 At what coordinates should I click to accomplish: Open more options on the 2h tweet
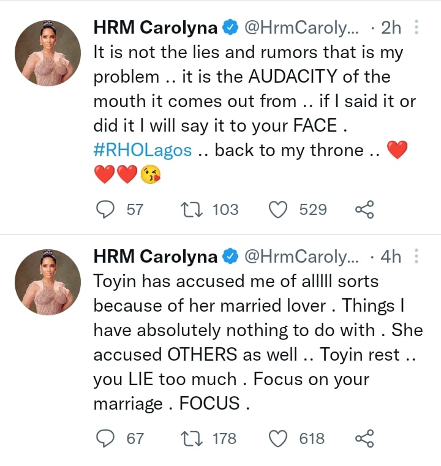click(x=417, y=28)
